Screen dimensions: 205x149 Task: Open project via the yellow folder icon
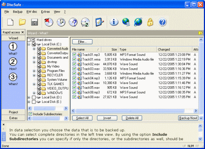(x=22, y=22)
